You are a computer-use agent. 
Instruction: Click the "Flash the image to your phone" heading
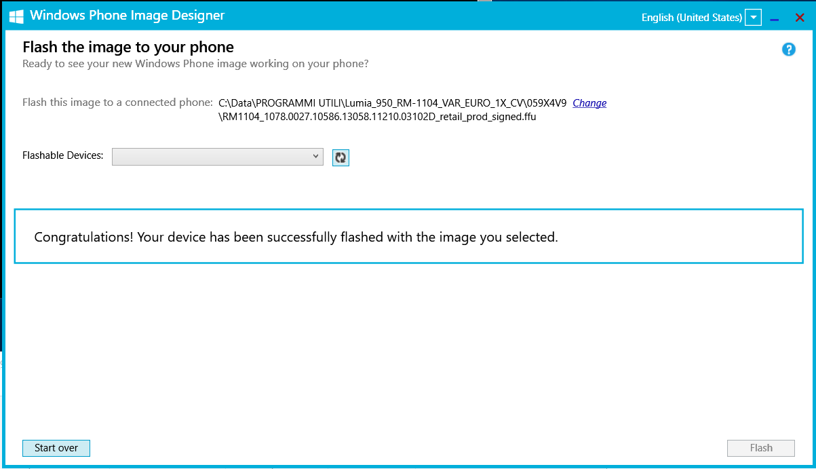click(x=128, y=48)
